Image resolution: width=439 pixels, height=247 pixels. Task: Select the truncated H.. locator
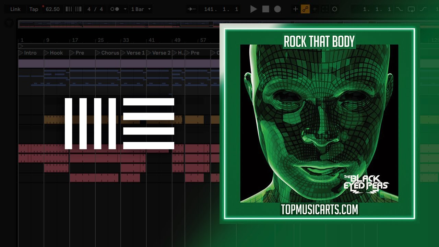[x=178, y=53]
